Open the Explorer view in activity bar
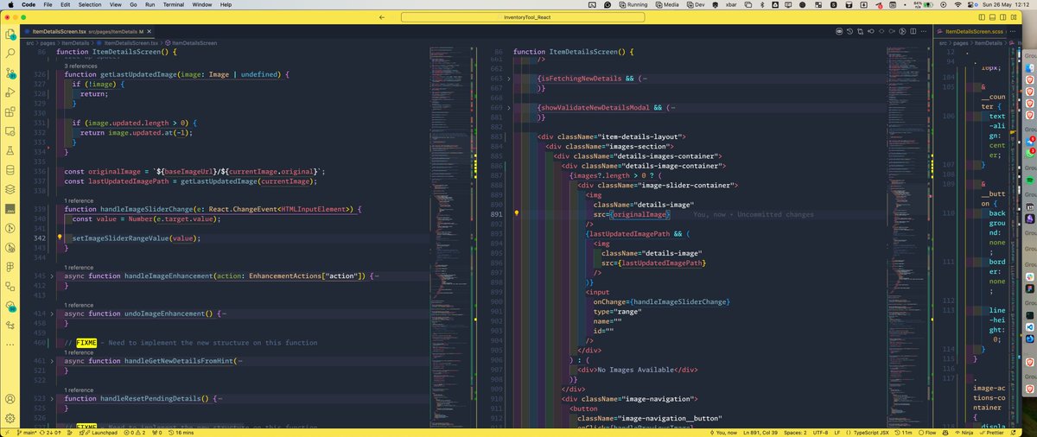This screenshot has height=437, width=1037. [x=11, y=35]
